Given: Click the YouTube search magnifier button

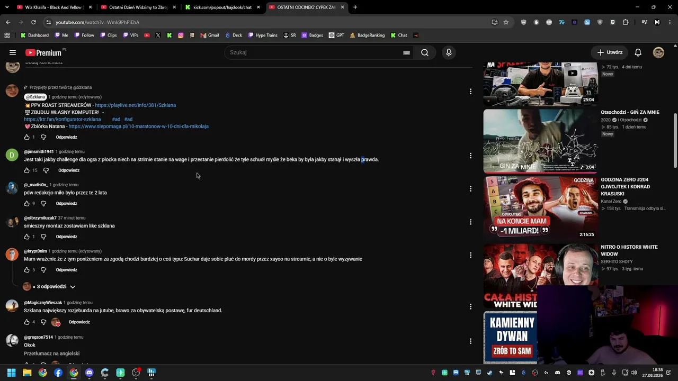Looking at the screenshot, I should (x=425, y=52).
